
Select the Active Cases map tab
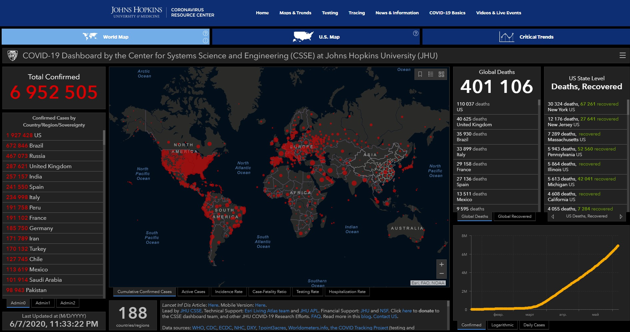pos(193,292)
